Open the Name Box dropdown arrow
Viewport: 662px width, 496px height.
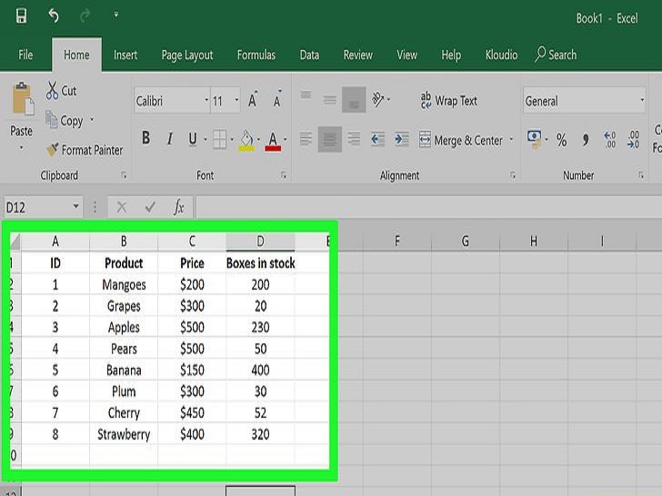pos(76,206)
